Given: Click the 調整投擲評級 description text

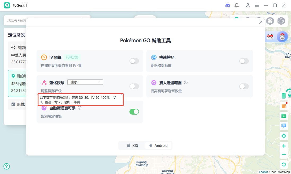Looking at the screenshot, I should click(51, 91).
